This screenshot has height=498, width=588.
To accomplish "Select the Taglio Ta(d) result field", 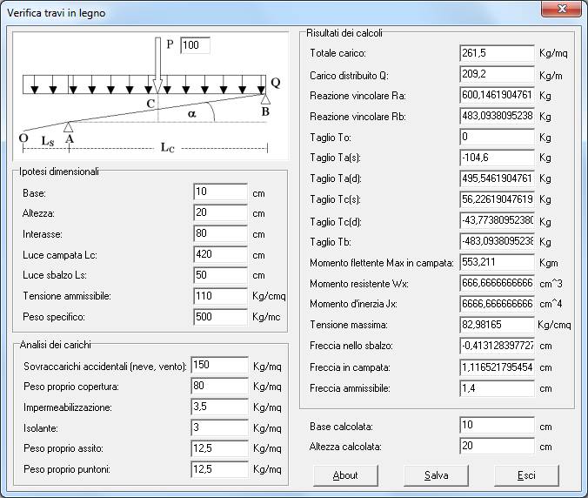I will click(497, 178).
